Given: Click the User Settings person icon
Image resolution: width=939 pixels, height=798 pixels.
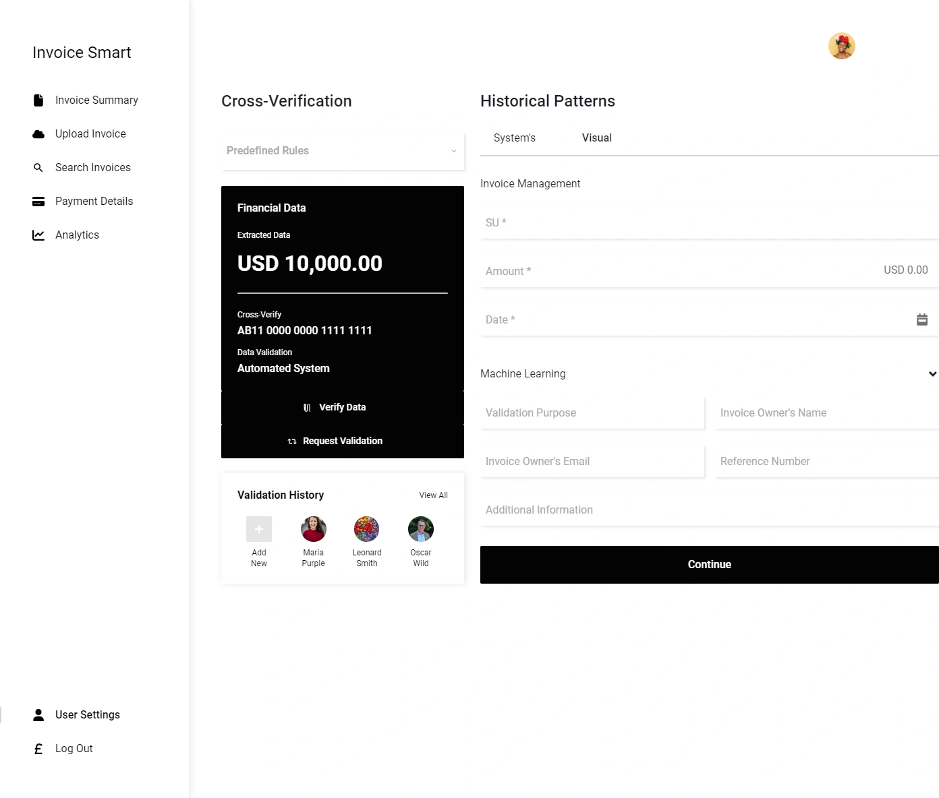Looking at the screenshot, I should (38, 715).
